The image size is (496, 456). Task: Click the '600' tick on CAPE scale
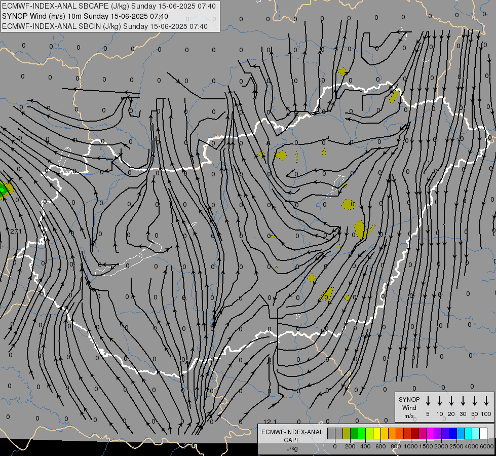(x=380, y=446)
